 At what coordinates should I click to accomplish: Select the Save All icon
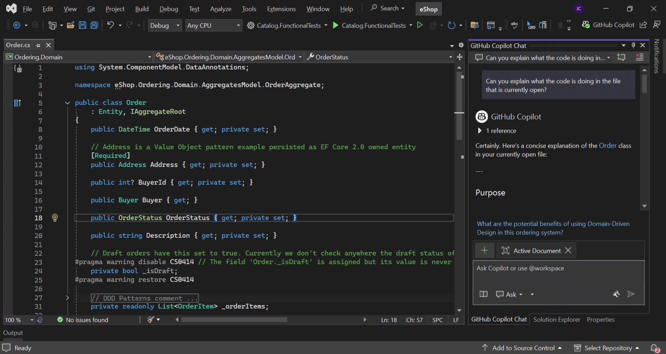click(x=94, y=25)
